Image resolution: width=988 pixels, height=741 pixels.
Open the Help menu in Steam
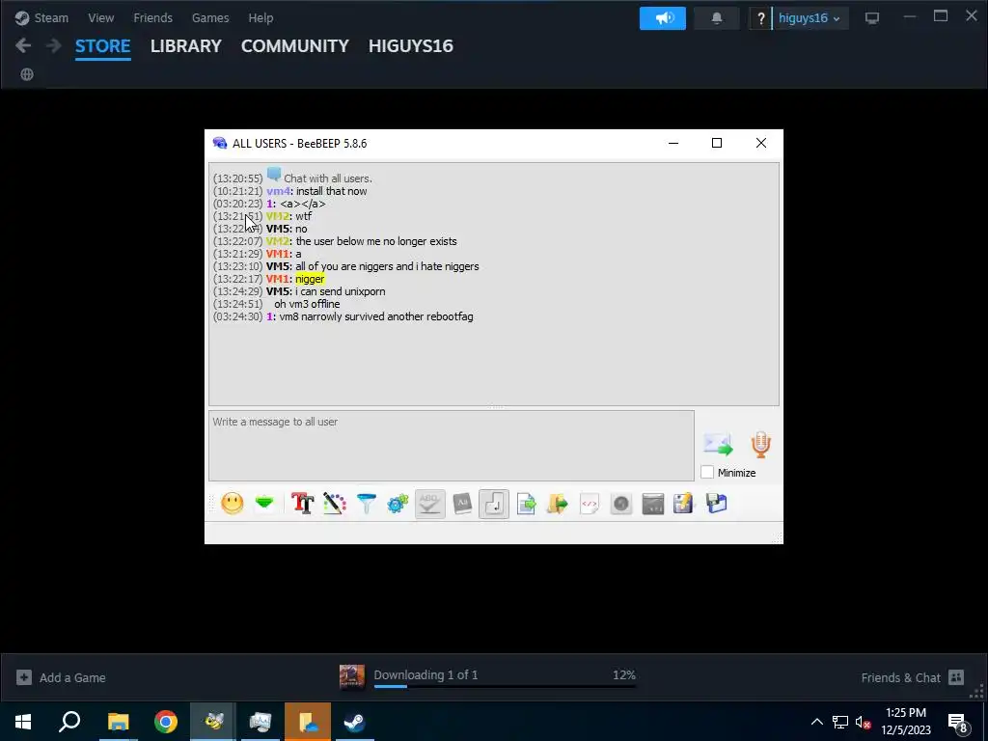tap(261, 17)
